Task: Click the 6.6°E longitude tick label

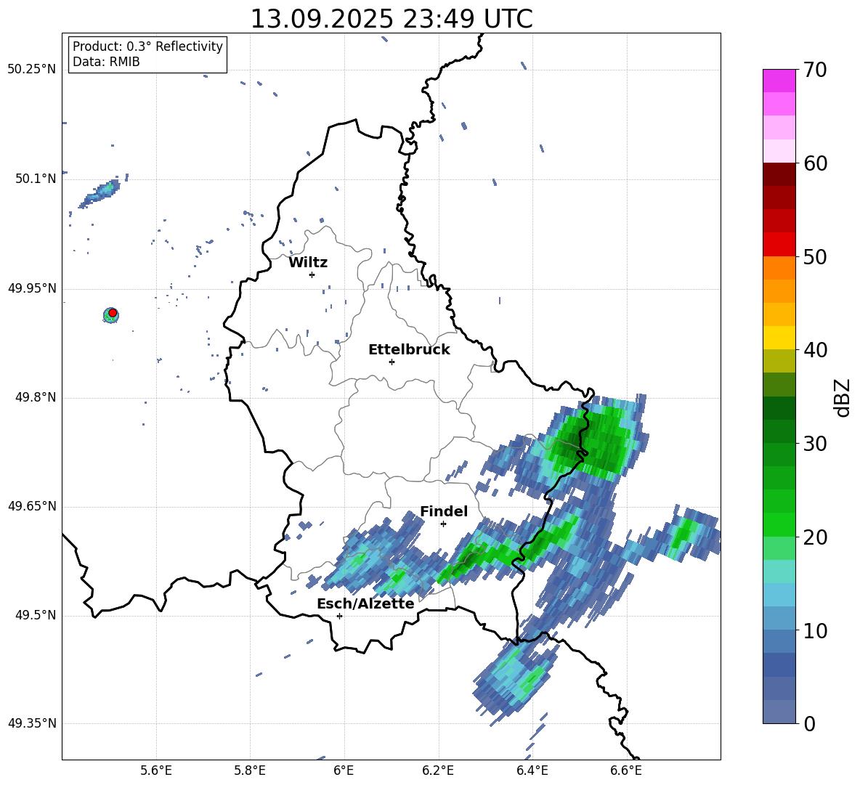Action: pos(626,770)
